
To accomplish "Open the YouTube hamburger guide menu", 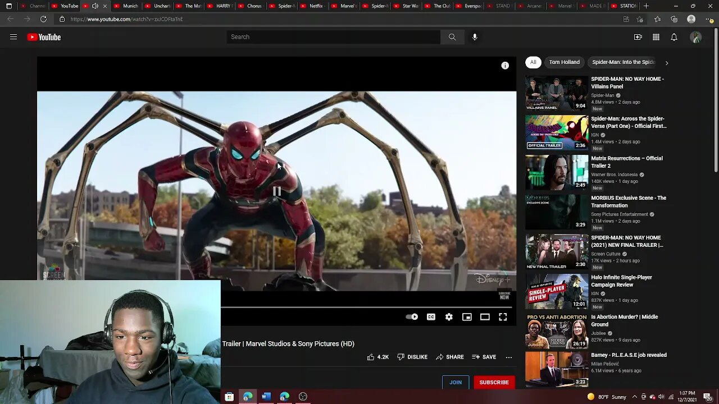I will (13, 37).
